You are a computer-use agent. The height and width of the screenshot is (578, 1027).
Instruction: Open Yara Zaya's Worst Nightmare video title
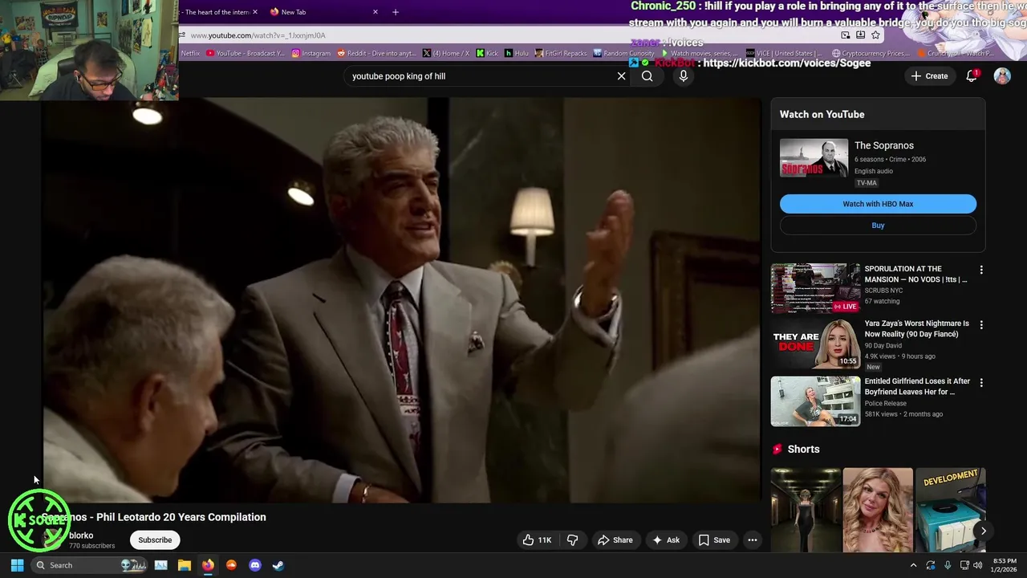tap(917, 328)
